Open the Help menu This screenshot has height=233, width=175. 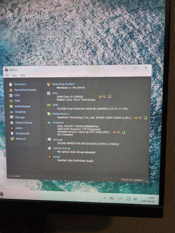(x=23, y=75)
